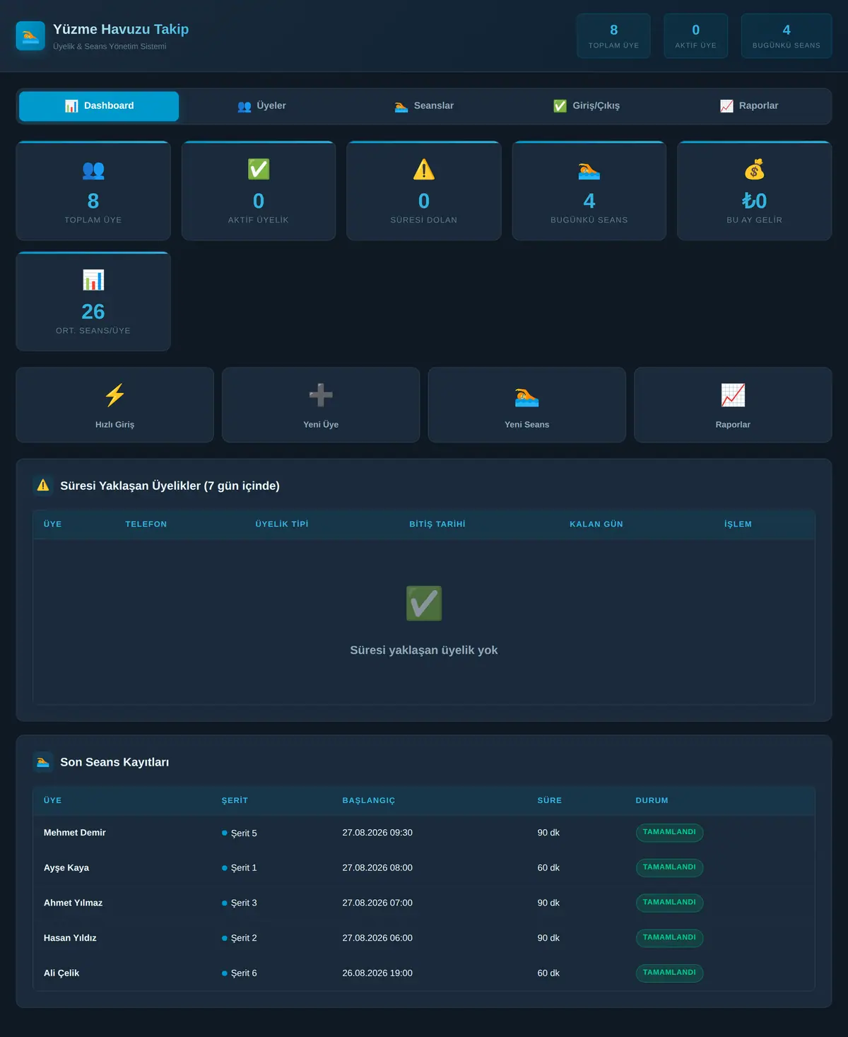The height and width of the screenshot is (1037, 848).
Task: Click the money bag icon on Bu Ay Gelir card
Action: click(755, 170)
